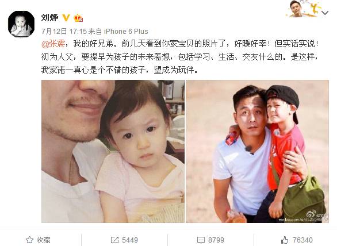Click the crown membership level icon
This screenshot has height=246, width=337.
click(x=78, y=18)
